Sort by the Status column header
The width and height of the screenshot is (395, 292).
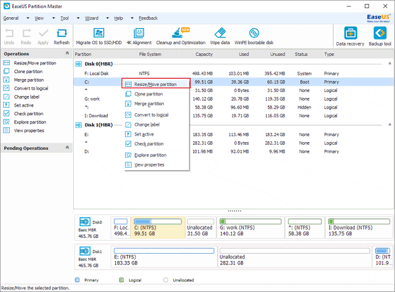tap(304, 54)
